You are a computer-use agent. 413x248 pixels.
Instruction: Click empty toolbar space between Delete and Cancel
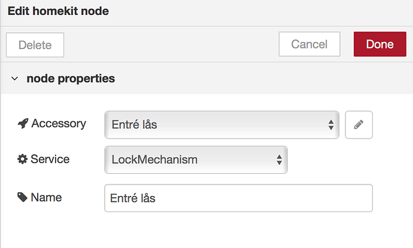click(x=171, y=45)
